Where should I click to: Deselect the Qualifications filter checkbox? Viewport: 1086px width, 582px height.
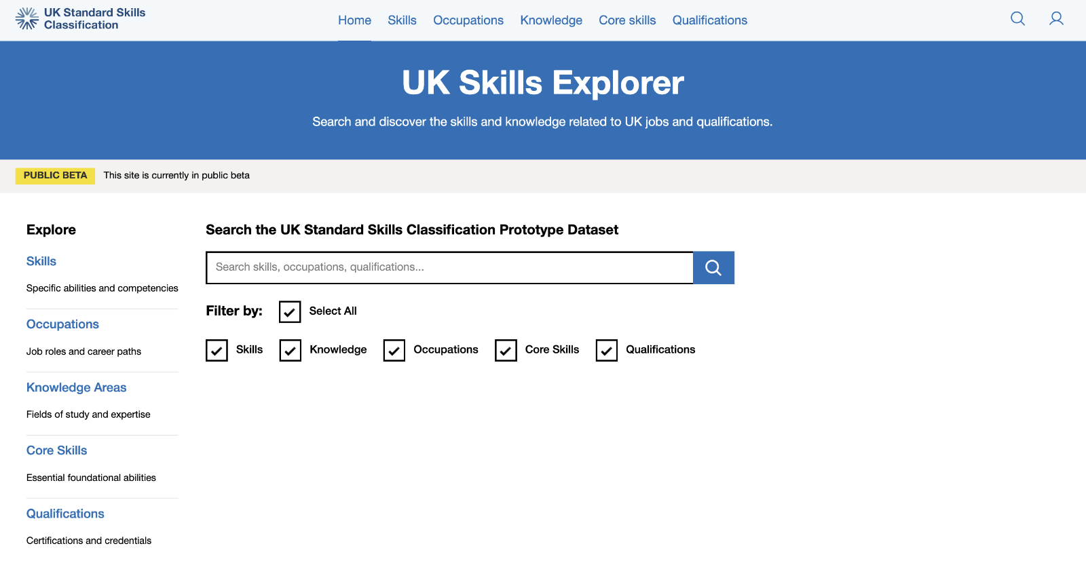click(x=607, y=351)
